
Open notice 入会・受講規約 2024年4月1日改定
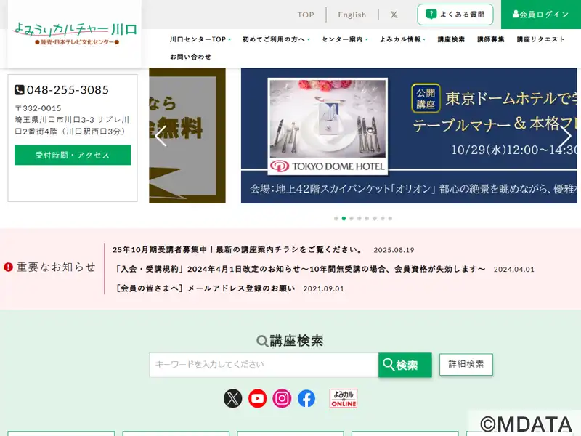pyautogui.click(x=299, y=269)
